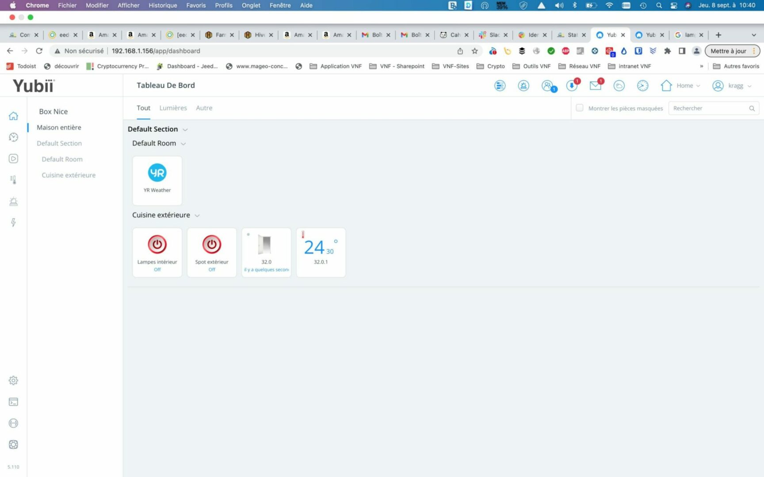Screen dimensions: 764x477
Task: Open the kragg user dropdown
Action: [x=732, y=86]
